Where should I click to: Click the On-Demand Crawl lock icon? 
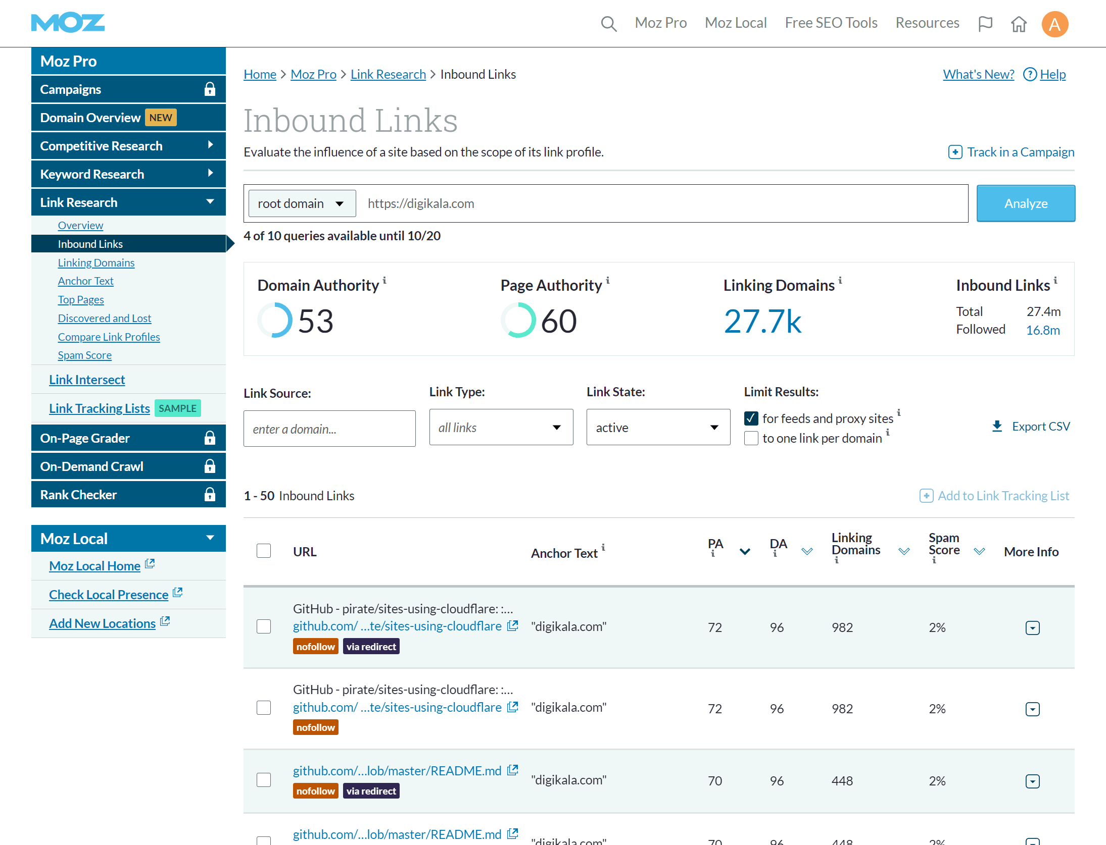click(210, 466)
